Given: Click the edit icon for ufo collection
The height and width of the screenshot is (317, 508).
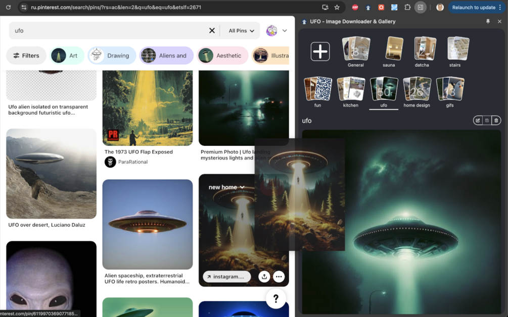Looking at the screenshot, I should (478, 120).
